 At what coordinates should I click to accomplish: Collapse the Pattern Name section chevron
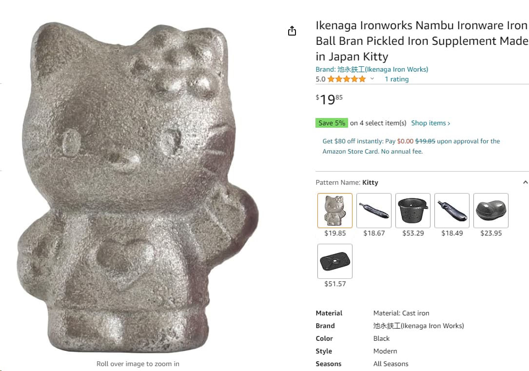pyautogui.click(x=525, y=182)
